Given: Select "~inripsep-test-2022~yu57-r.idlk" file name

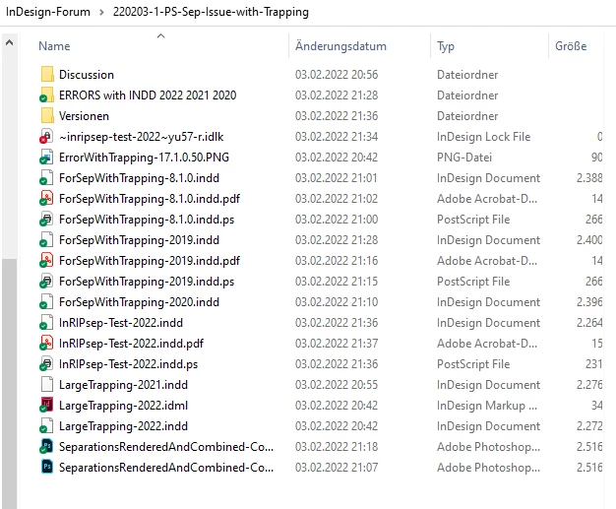Looking at the screenshot, I should click(x=142, y=137).
